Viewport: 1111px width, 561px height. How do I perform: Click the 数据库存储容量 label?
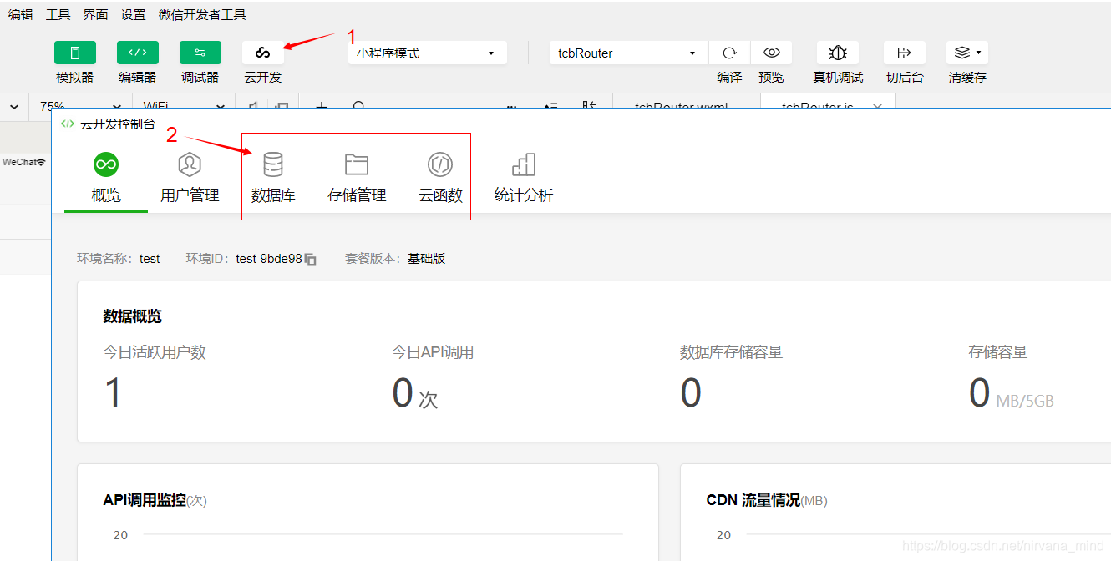click(x=732, y=352)
